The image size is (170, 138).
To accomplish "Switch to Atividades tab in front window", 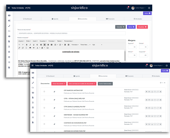I will pos(156,76).
